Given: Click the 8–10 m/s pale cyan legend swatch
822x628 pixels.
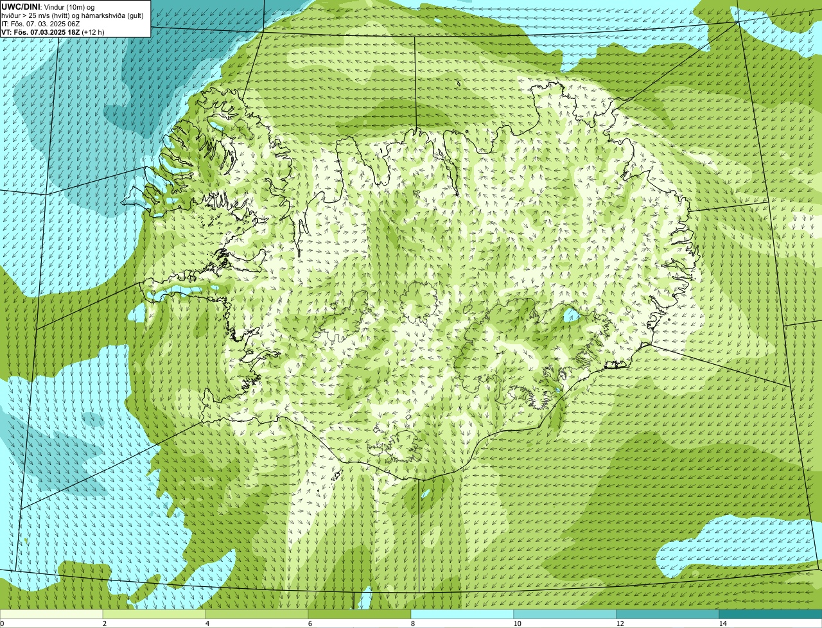Looking at the screenshot, I should coord(462,614).
